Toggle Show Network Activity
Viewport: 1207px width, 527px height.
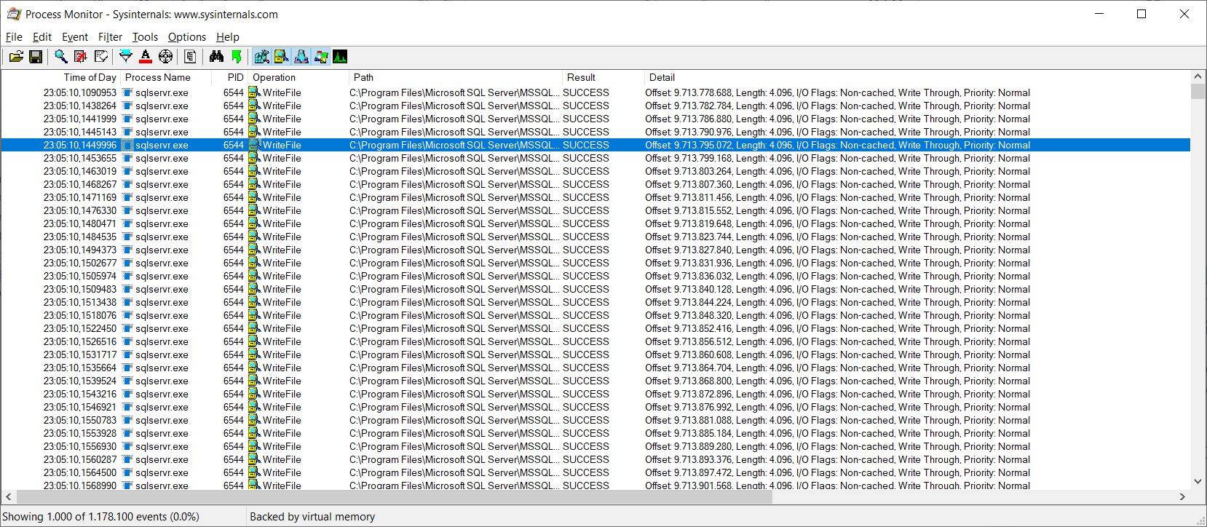(301, 57)
